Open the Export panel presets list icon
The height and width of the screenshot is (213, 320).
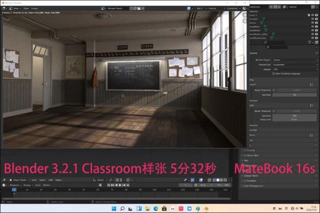(311, 84)
